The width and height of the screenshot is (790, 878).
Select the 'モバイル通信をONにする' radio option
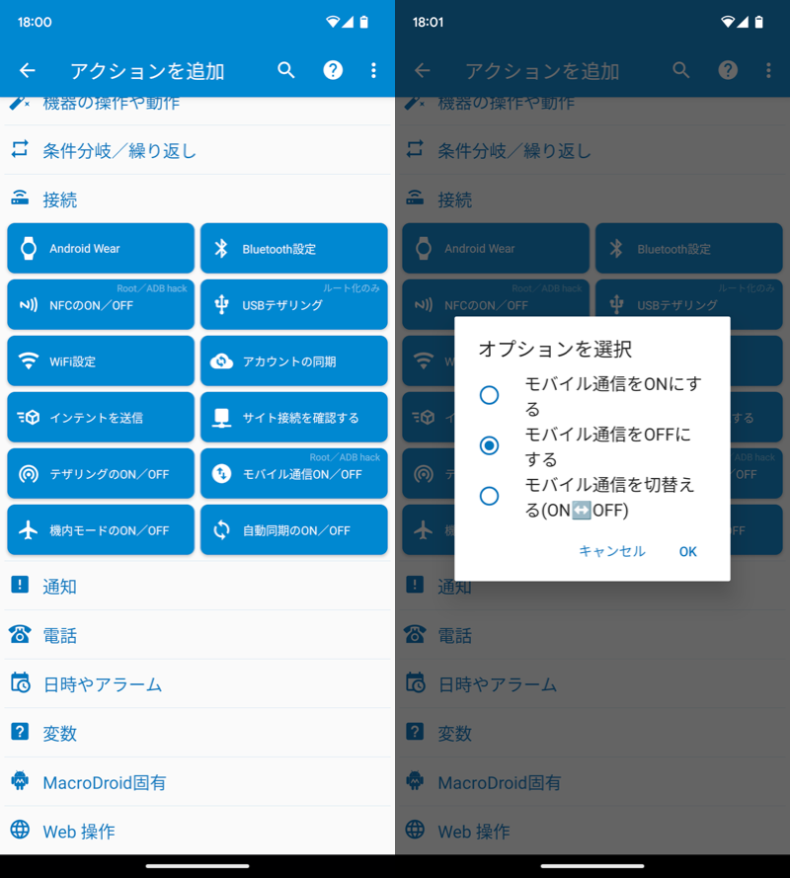point(489,395)
